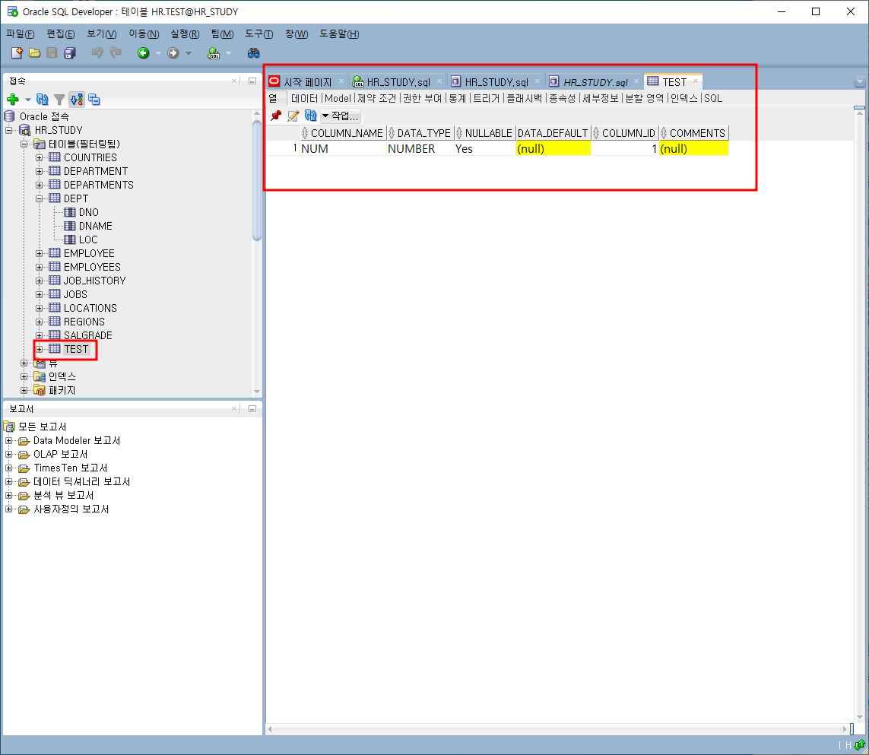Screen dimensions: 869x755
Task: Open the 도움말(H) menu
Action: point(339,33)
